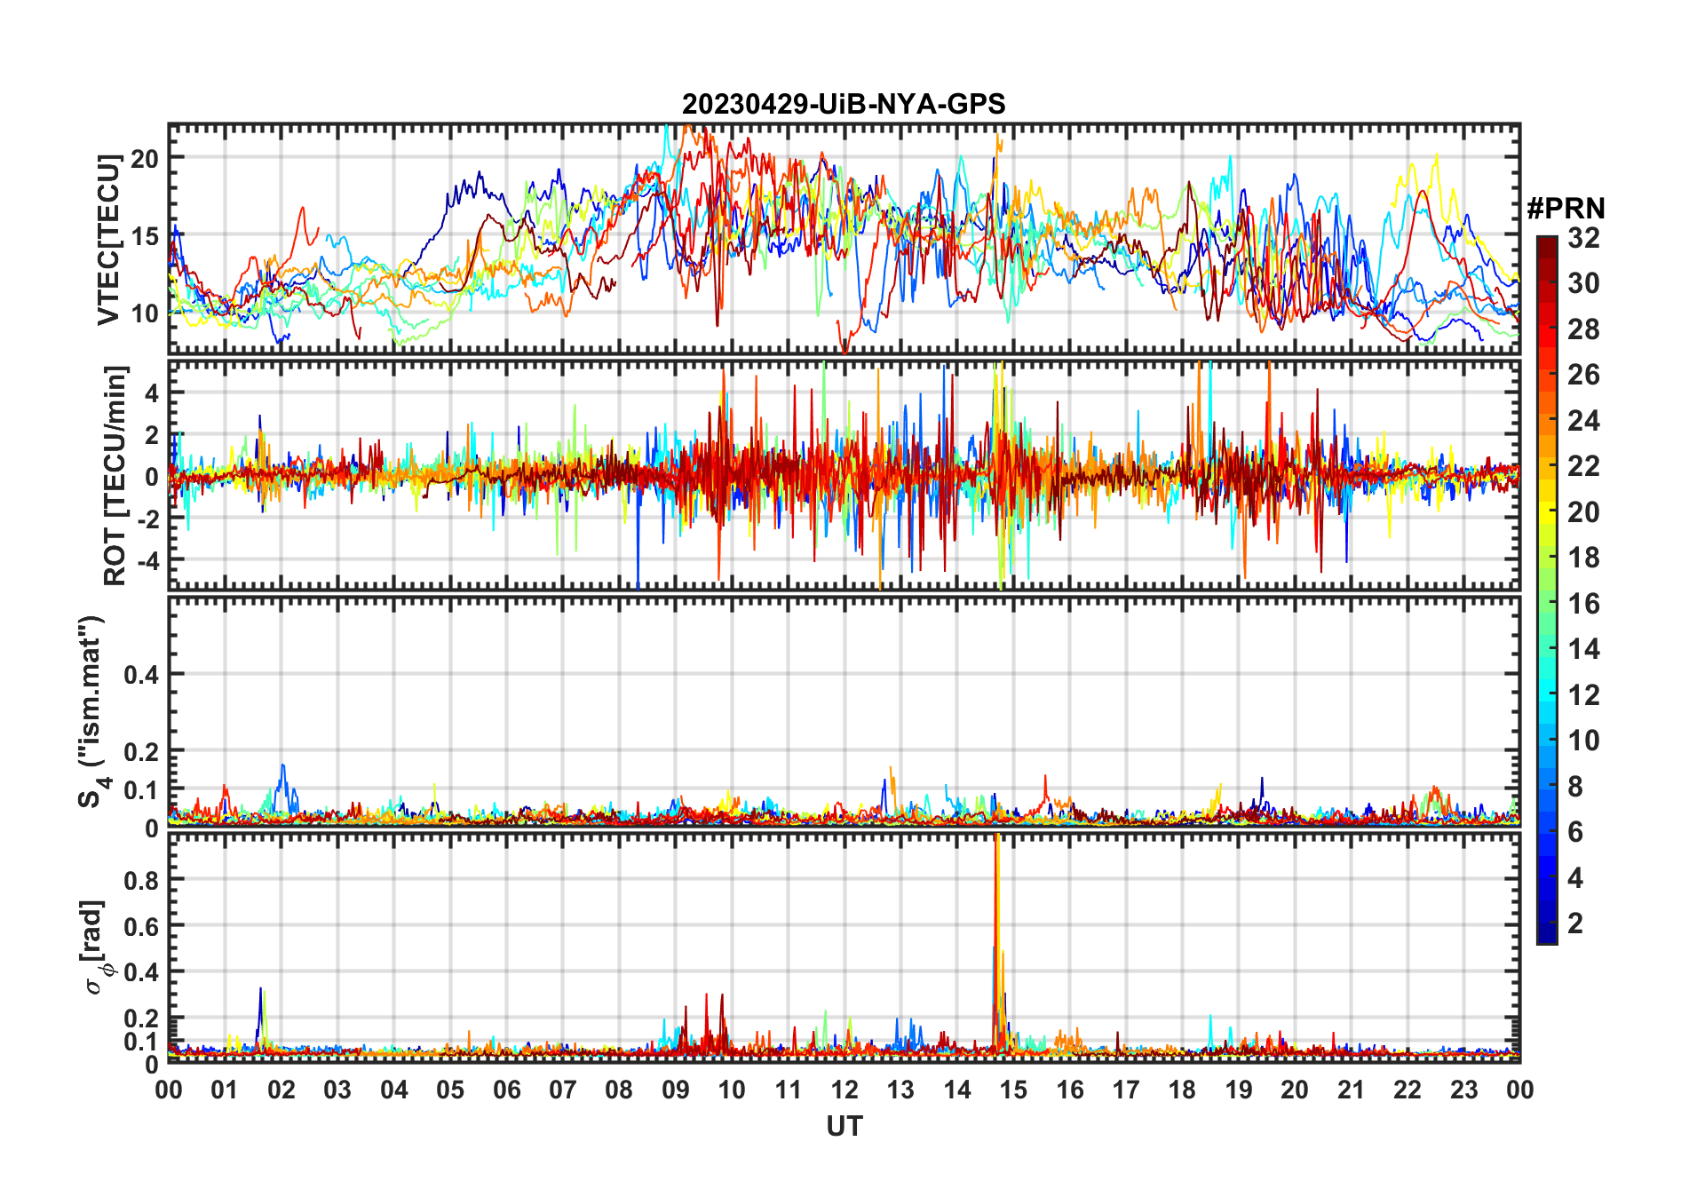The width and height of the screenshot is (1689, 1181).
Task: Click the #PRN colorbar heading
Action: point(1566,208)
